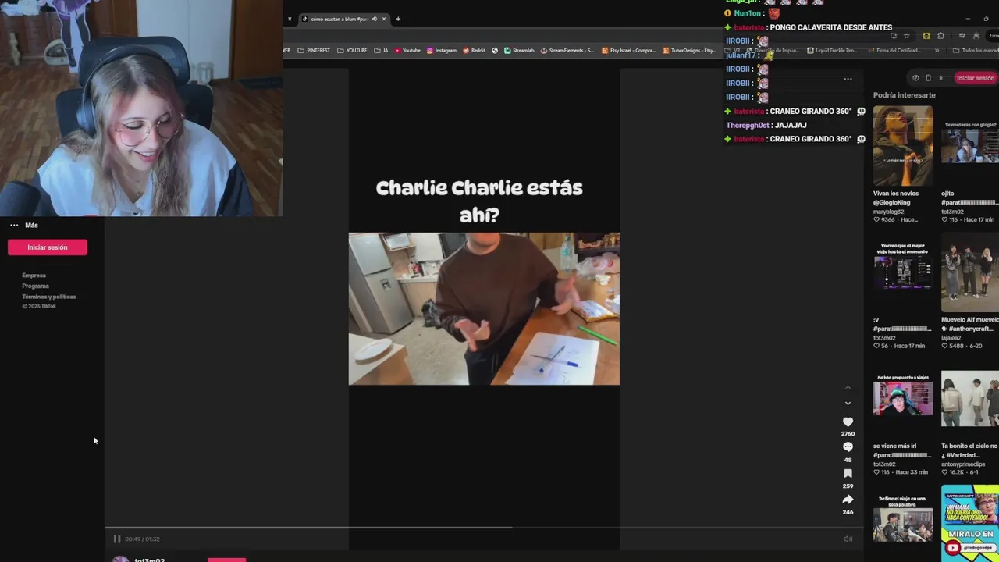Open the IA bookmark folder
Viewport: 999px width, 562px height.
[x=381, y=50]
